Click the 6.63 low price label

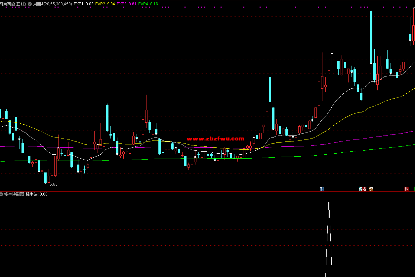pos(53,184)
